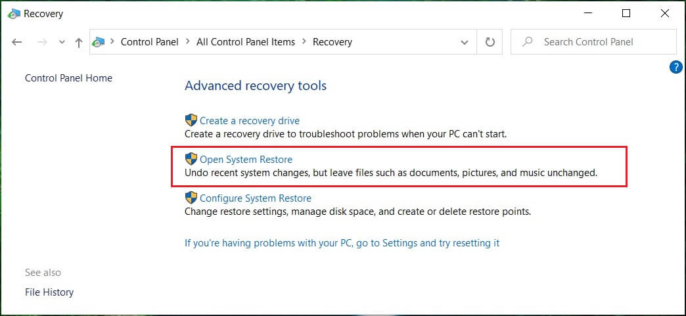Expand the chevron after Control Panel breadcrumb

pyautogui.click(x=187, y=42)
